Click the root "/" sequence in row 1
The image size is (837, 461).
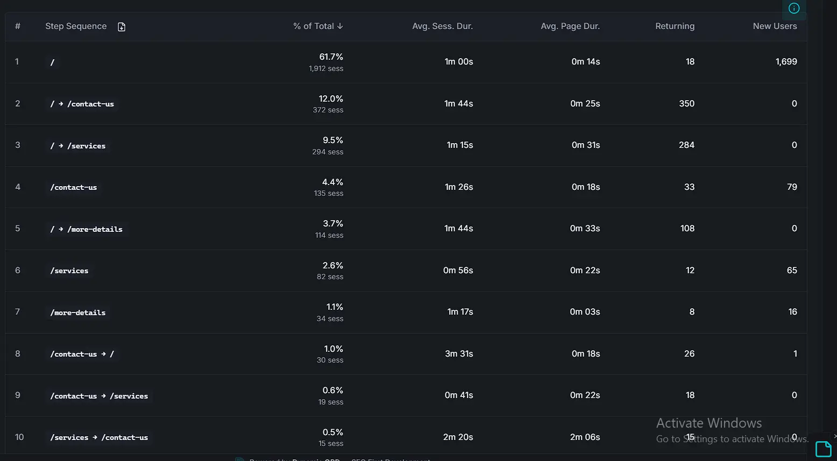pyautogui.click(x=52, y=62)
